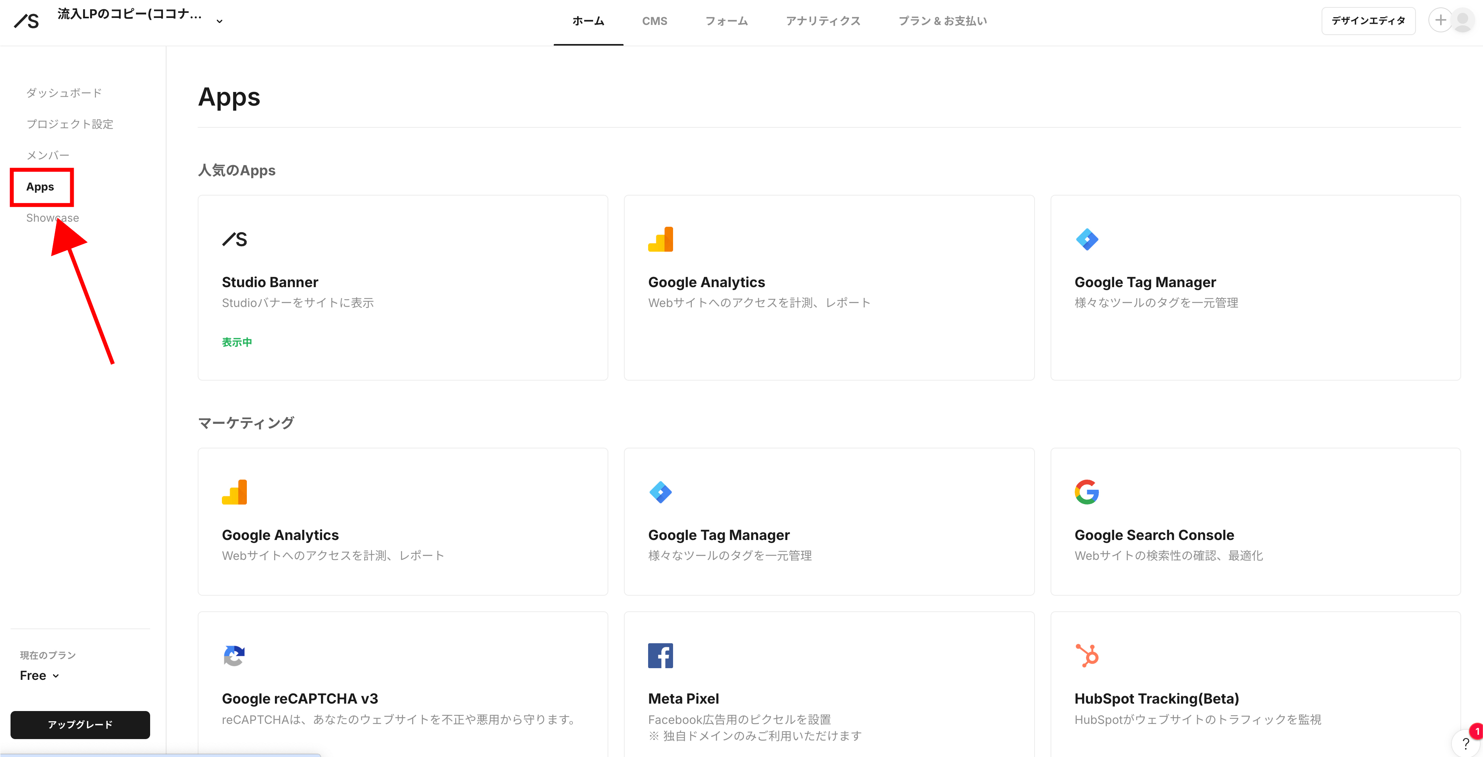
Task: Open the フォーム tab
Action: point(726,21)
